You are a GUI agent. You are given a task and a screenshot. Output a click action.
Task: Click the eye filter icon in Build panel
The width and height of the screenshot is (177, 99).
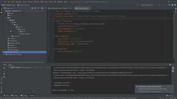coord(4,77)
